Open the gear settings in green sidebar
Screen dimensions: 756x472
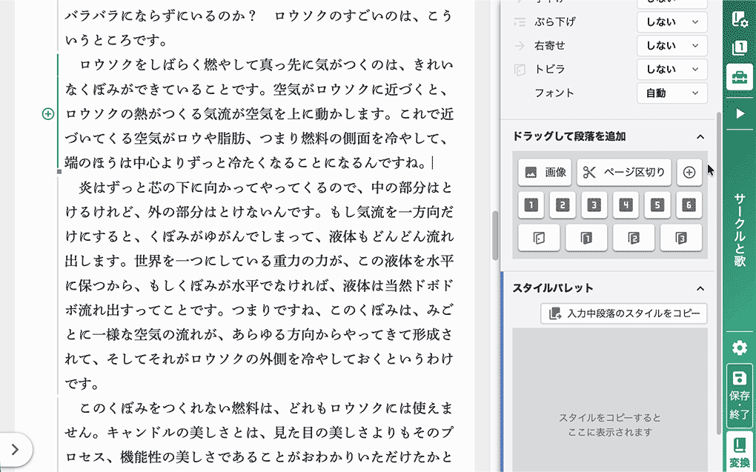point(739,348)
